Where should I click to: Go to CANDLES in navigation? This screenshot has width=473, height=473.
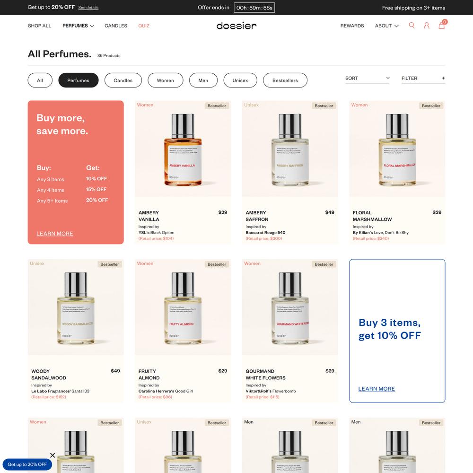click(x=116, y=26)
